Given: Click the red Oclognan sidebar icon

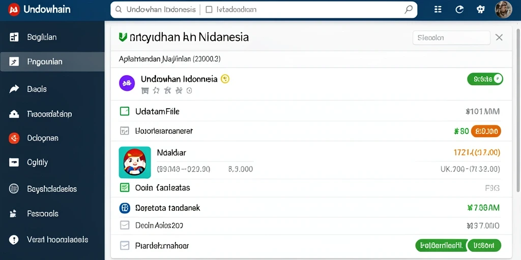Looking at the screenshot, I should click(14, 138).
